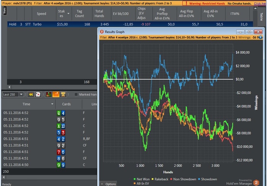Click the -9 107 chips value cell
Viewport: 267px width, 186px height.
(146, 24)
